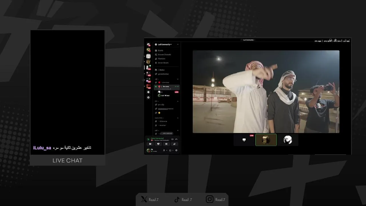Screen dimensions: 366x206
Task: Click the NEW UNREADS pill button
Action: [x=167, y=133]
